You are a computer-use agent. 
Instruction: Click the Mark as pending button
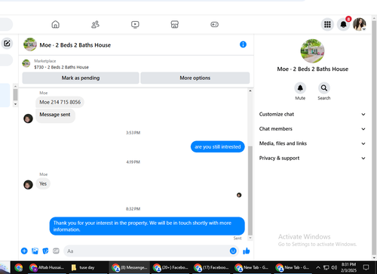click(x=81, y=78)
